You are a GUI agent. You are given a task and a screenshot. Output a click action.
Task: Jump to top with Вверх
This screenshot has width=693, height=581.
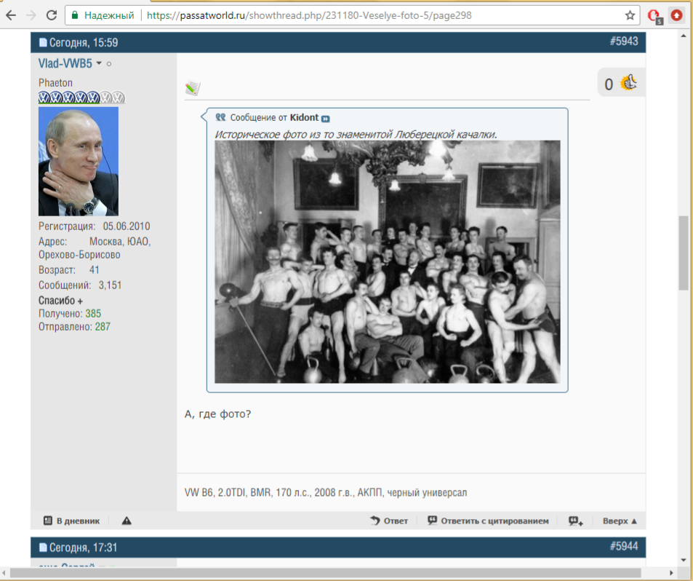pos(620,521)
